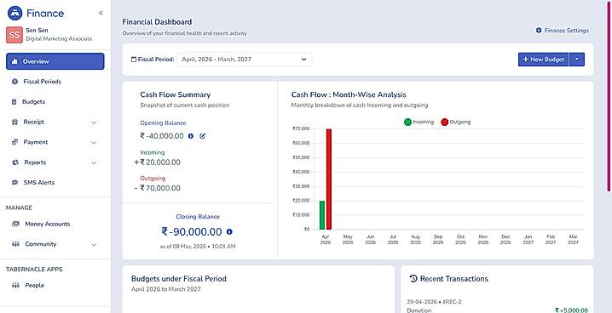612x313 pixels.
Task: Click the Payment sidebar icon
Action: coord(14,143)
